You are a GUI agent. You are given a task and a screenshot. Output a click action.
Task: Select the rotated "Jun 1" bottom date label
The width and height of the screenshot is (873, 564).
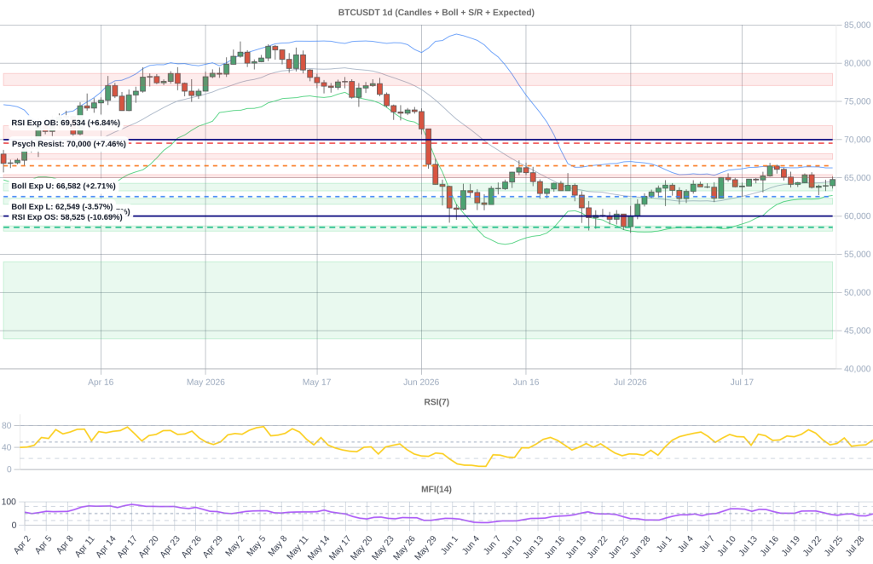coord(448,547)
